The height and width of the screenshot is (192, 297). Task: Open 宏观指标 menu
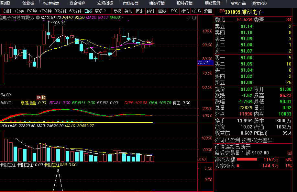[x=105, y=3]
